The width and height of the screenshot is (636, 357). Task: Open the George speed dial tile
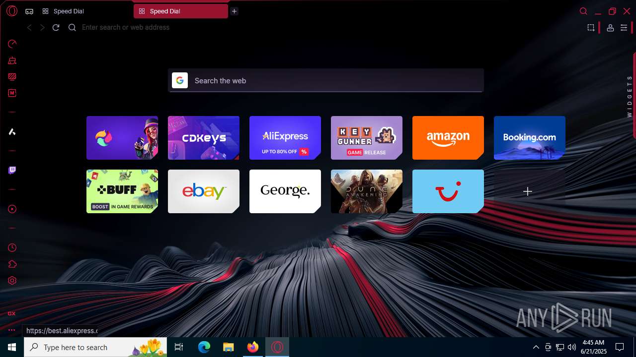point(285,191)
